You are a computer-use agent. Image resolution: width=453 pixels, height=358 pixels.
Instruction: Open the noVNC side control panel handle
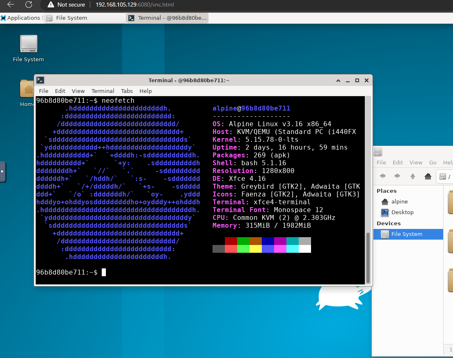pyautogui.click(x=2, y=172)
